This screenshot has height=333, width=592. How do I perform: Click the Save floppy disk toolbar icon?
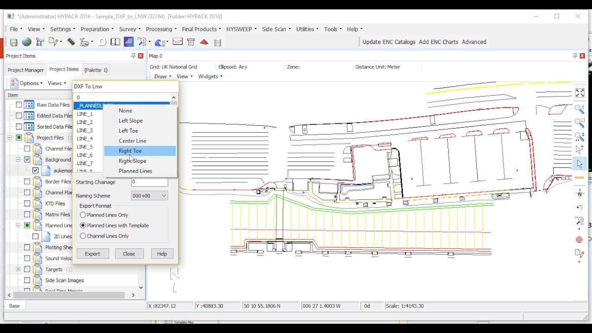tap(13, 42)
